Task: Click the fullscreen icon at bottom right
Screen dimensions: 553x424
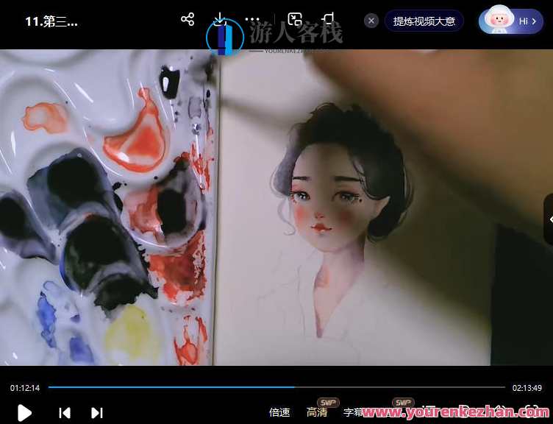Action: point(531,411)
